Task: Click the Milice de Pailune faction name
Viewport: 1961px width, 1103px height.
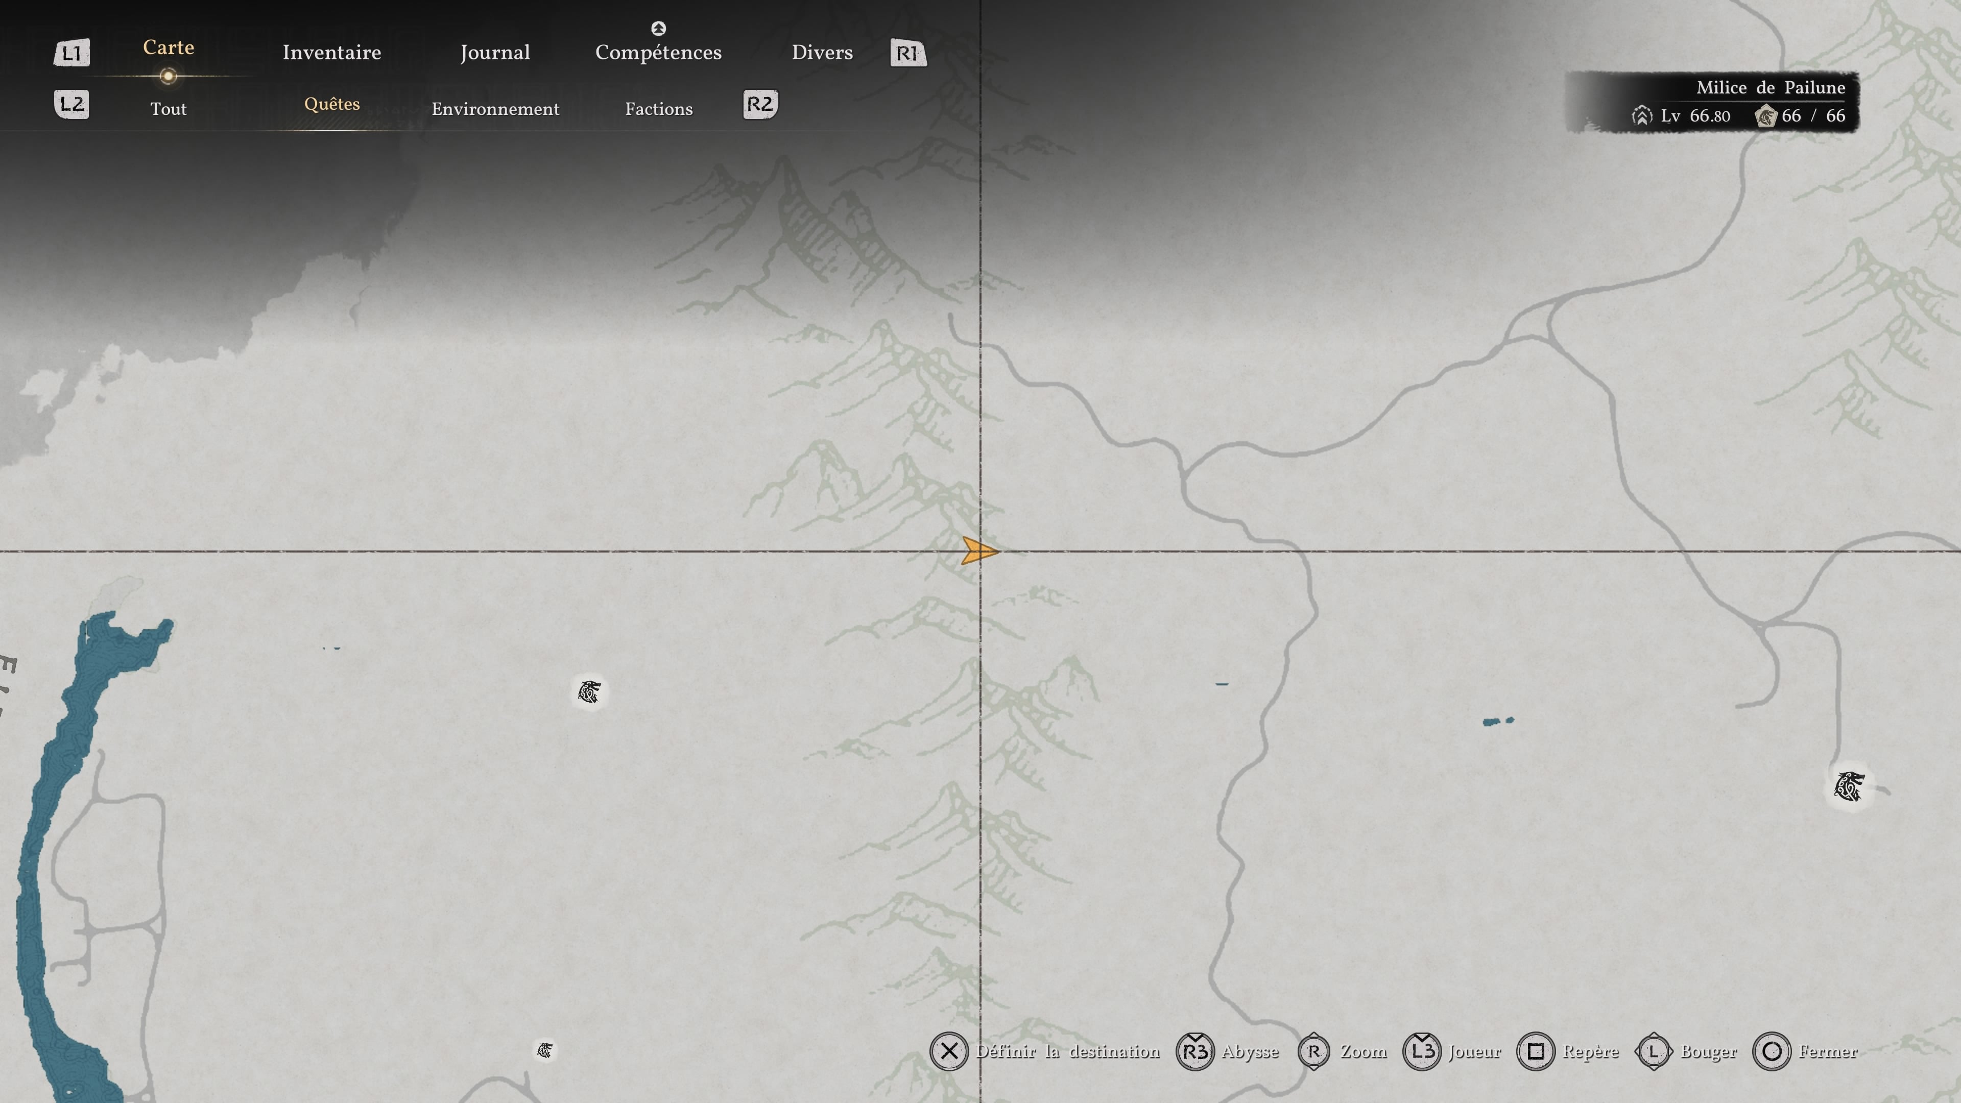Action: coord(1771,87)
